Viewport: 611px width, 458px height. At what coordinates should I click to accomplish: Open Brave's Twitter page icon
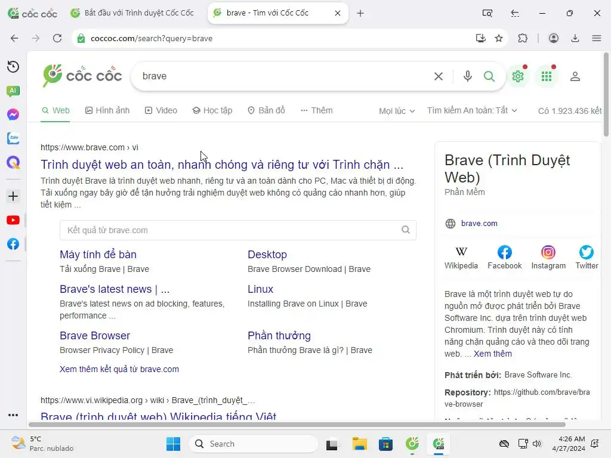tap(587, 258)
